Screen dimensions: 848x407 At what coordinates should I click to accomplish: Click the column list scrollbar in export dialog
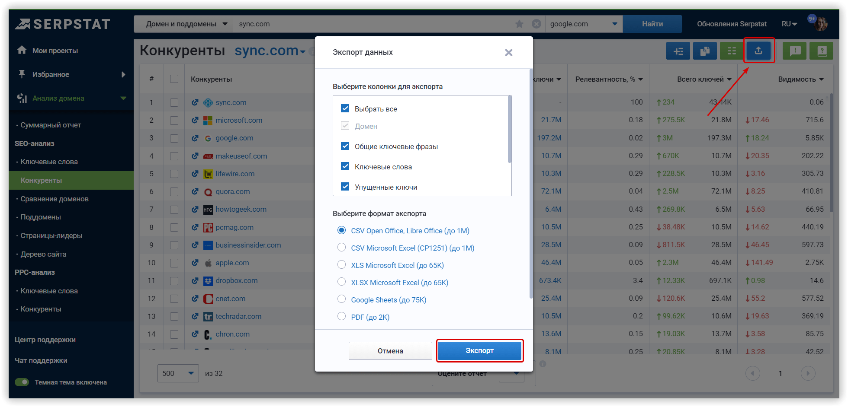pyautogui.click(x=510, y=130)
